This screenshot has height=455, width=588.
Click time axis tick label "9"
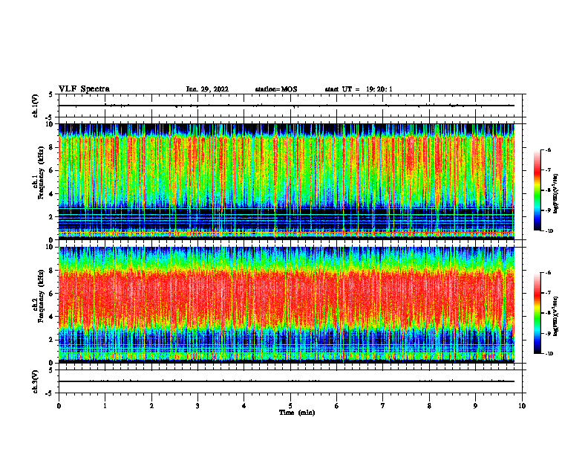pos(475,406)
